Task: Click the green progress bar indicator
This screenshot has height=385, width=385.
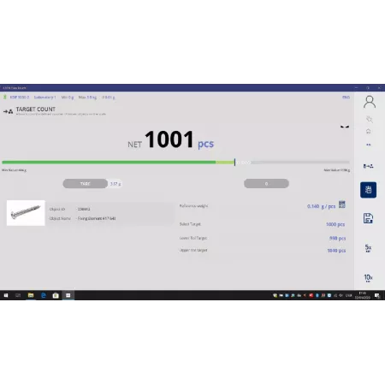Action: point(118,163)
